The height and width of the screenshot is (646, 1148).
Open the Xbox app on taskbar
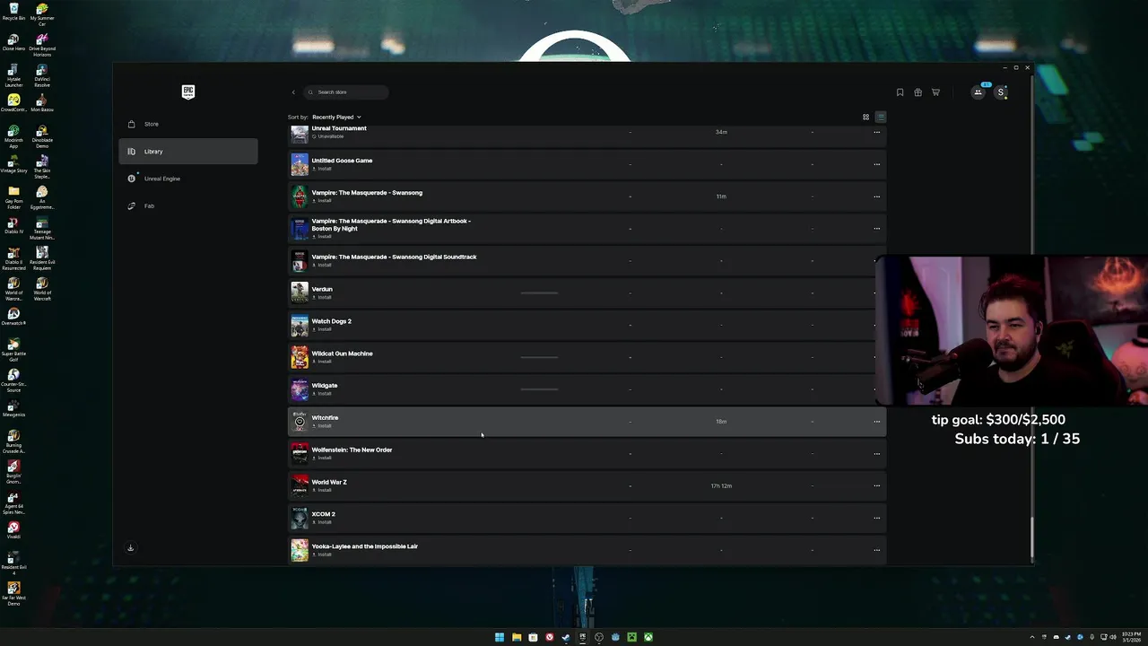pyautogui.click(x=648, y=637)
